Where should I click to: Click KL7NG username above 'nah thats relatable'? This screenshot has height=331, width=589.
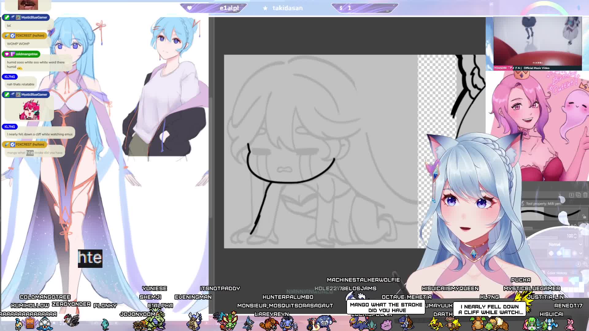10,77
